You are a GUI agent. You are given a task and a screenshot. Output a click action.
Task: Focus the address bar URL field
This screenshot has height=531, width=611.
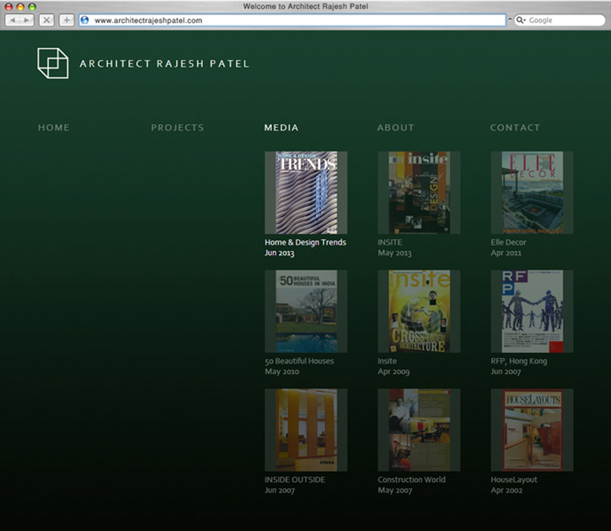[x=292, y=20]
